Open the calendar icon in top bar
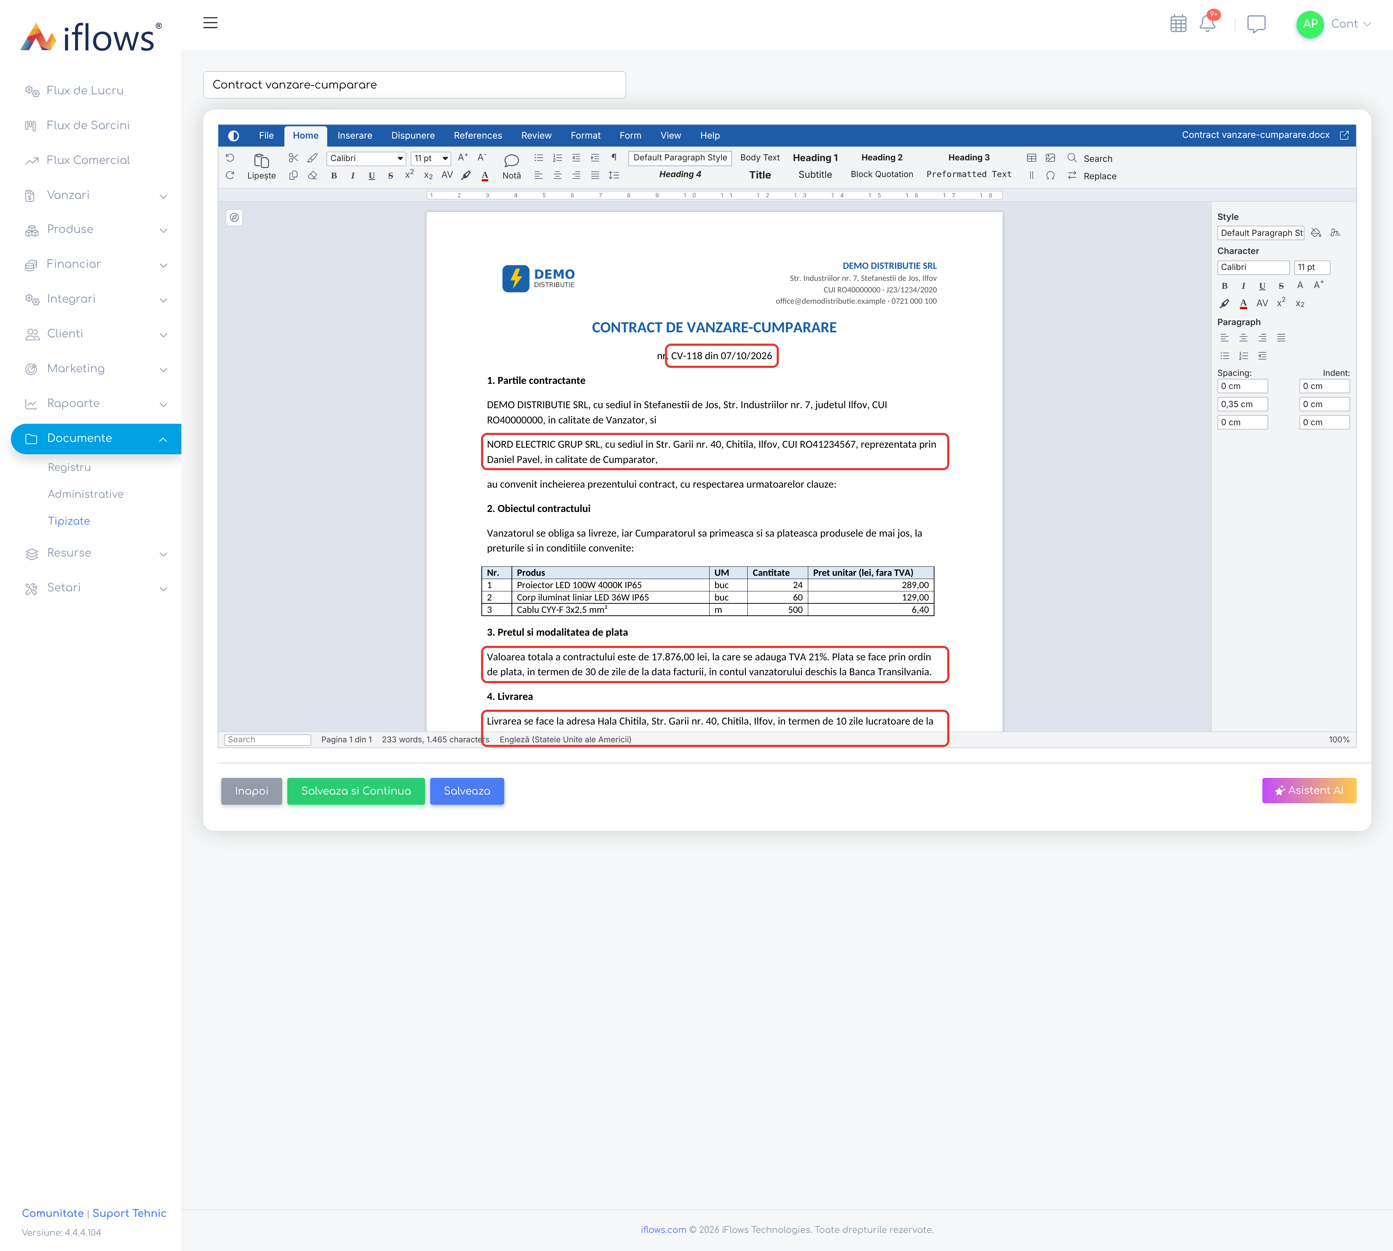Image resolution: width=1393 pixels, height=1251 pixels. 1178,23
